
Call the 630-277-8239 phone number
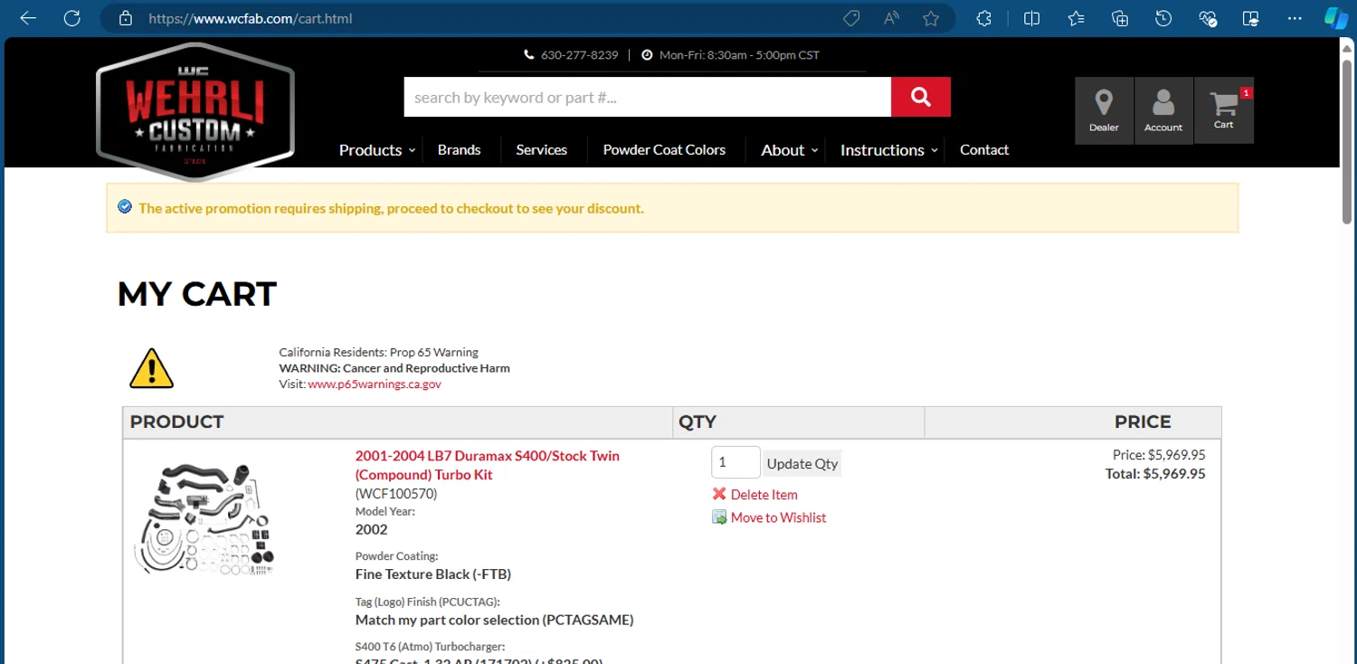(579, 55)
